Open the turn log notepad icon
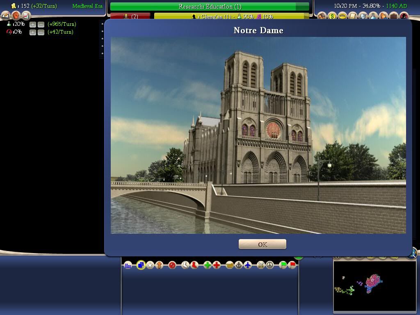This screenshot has width=420, height=315. [x=5, y=16]
